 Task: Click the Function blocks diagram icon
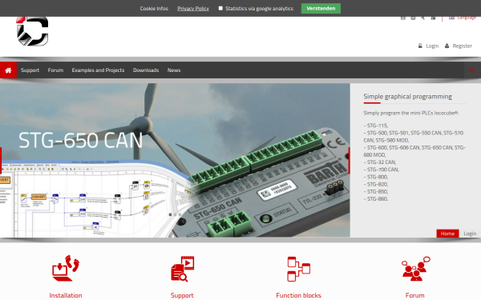tap(298, 269)
